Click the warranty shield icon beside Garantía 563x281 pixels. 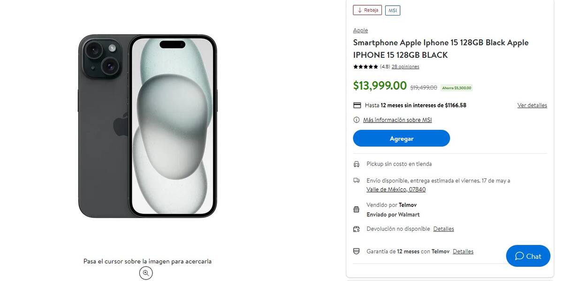pos(357,251)
